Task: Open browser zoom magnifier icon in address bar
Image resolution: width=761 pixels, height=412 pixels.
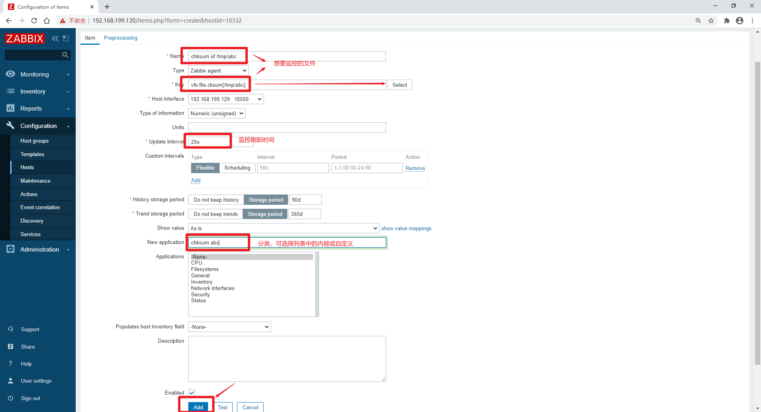Action: point(698,21)
